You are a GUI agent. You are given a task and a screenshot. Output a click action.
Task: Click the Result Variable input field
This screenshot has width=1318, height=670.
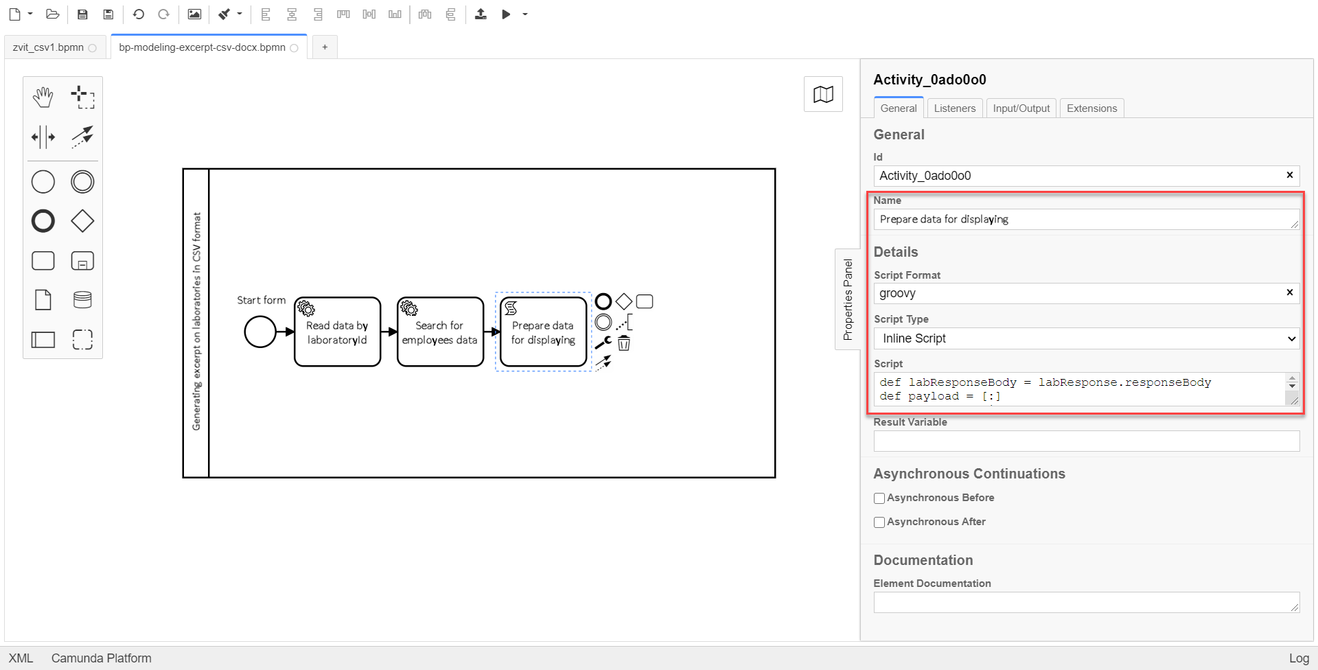(x=1086, y=441)
